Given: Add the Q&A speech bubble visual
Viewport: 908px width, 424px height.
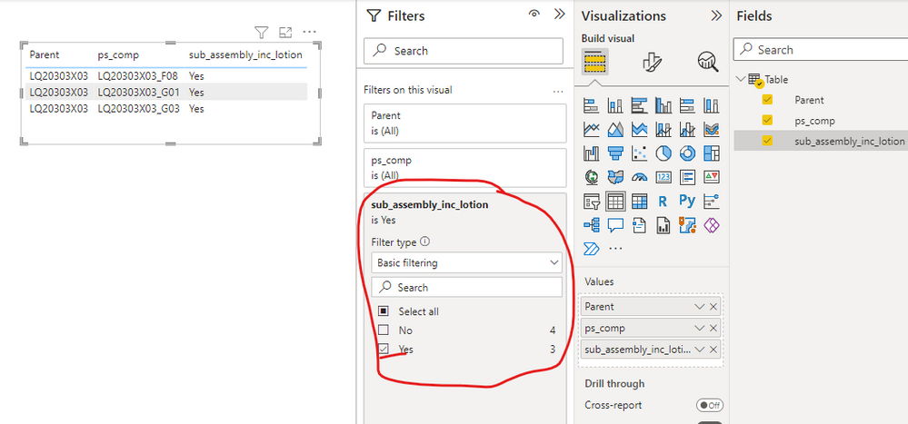Looking at the screenshot, I should pos(615,225).
